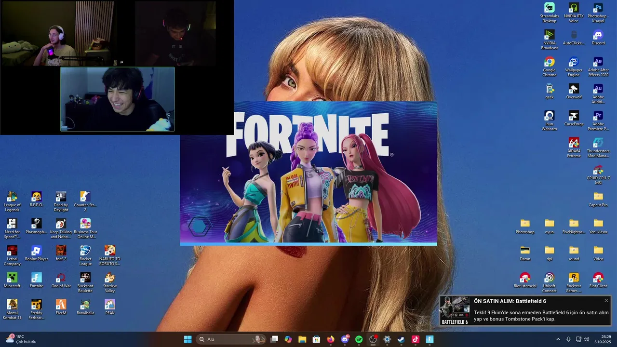Select the fnaf-2 desktop icon

point(61,254)
